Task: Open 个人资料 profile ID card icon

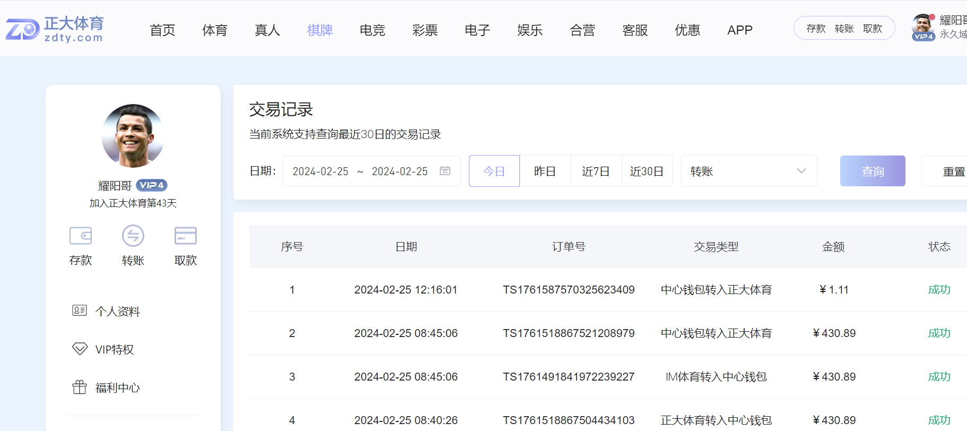Action: pyautogui.click(x=80, y=311)
